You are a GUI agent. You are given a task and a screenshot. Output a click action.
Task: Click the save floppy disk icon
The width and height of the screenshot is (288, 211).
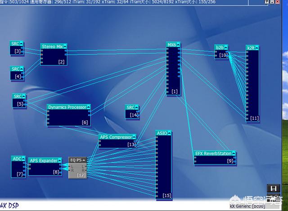[x=273, y=188]
